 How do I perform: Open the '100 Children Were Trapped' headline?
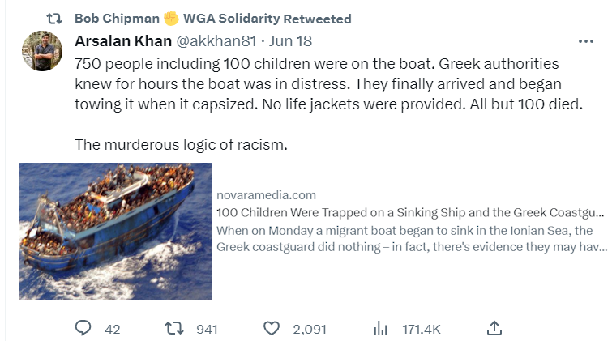tap(410, 212)
